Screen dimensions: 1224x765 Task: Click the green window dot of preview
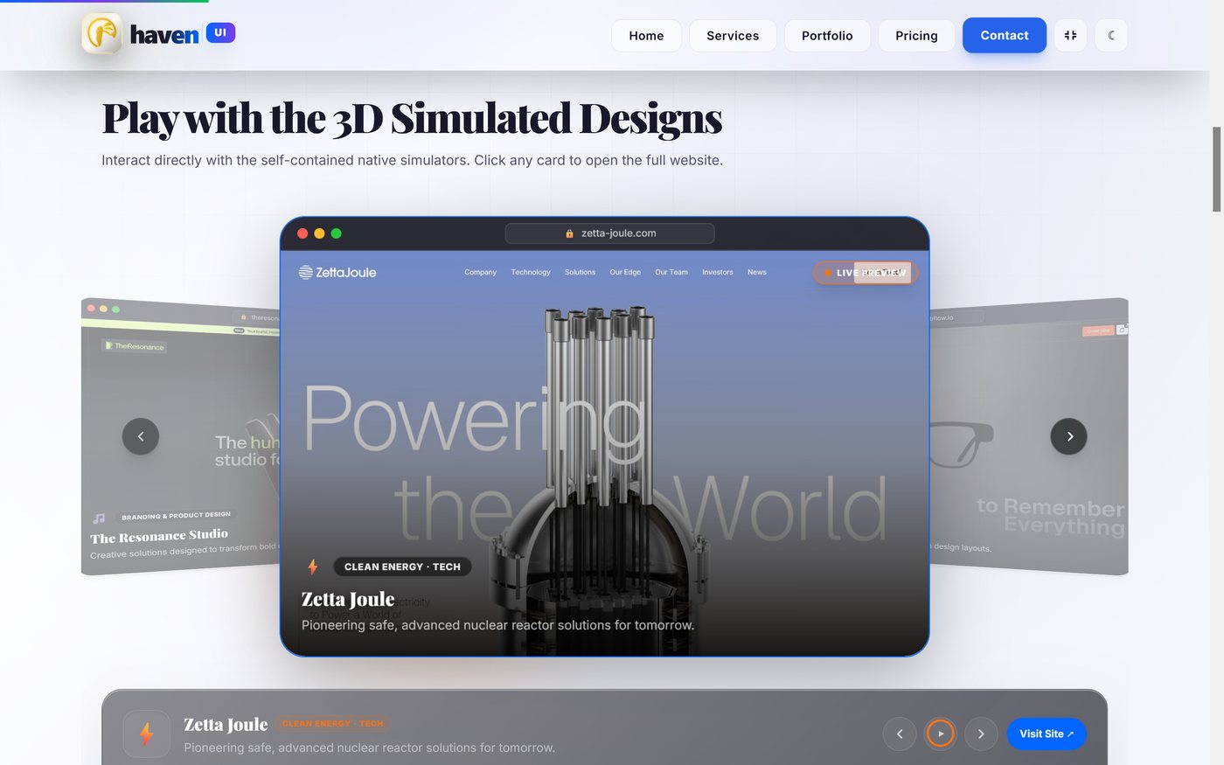point(336,233)
